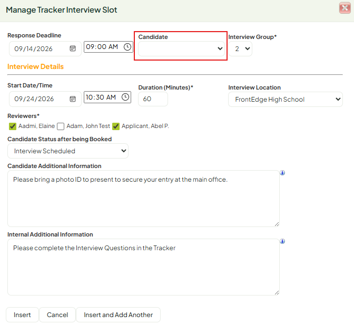354x325 pixels.
Task: Click the Response Deadline date field
Action: coord(45,48)
